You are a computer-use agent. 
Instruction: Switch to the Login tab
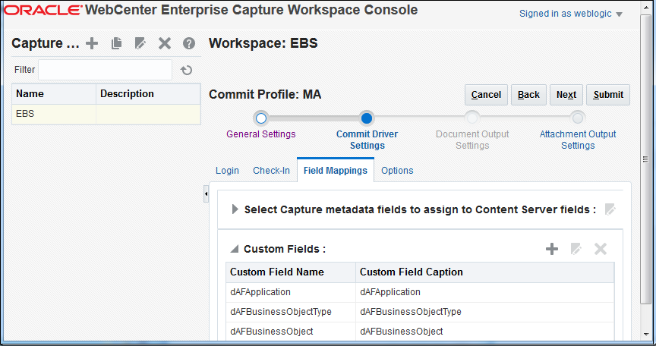[227, 171]
